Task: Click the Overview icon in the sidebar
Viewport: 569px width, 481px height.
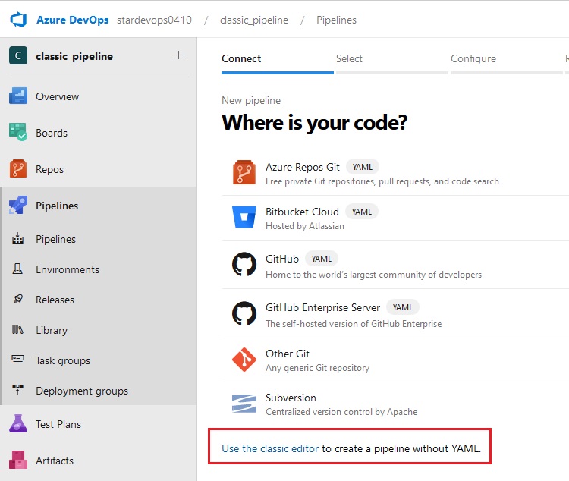Action: [18, 96]
